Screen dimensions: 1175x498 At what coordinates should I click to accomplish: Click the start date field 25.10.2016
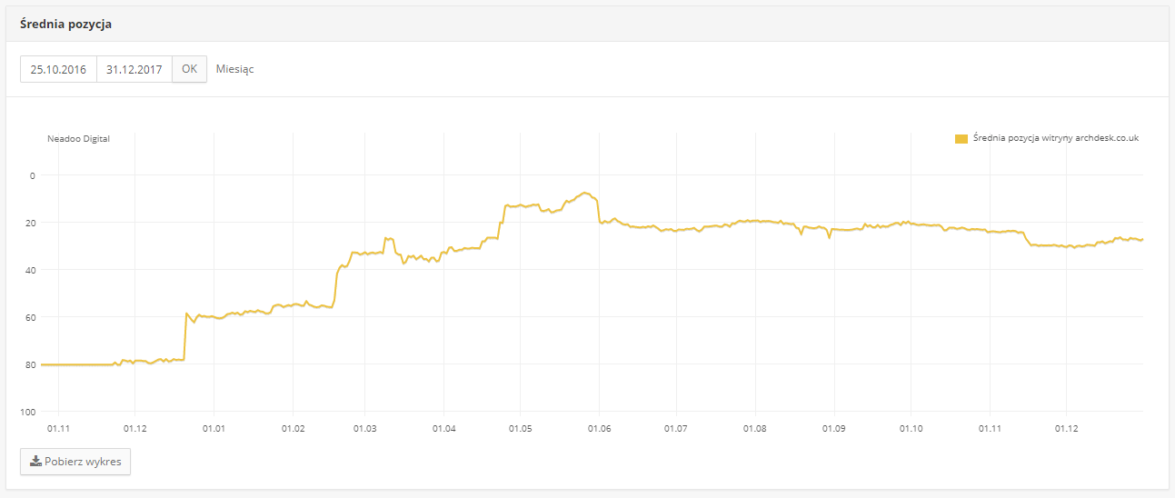click(58, 69)
